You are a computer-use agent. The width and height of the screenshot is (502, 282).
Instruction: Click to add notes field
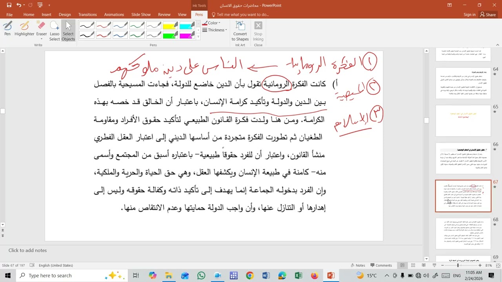click(212, 250)
